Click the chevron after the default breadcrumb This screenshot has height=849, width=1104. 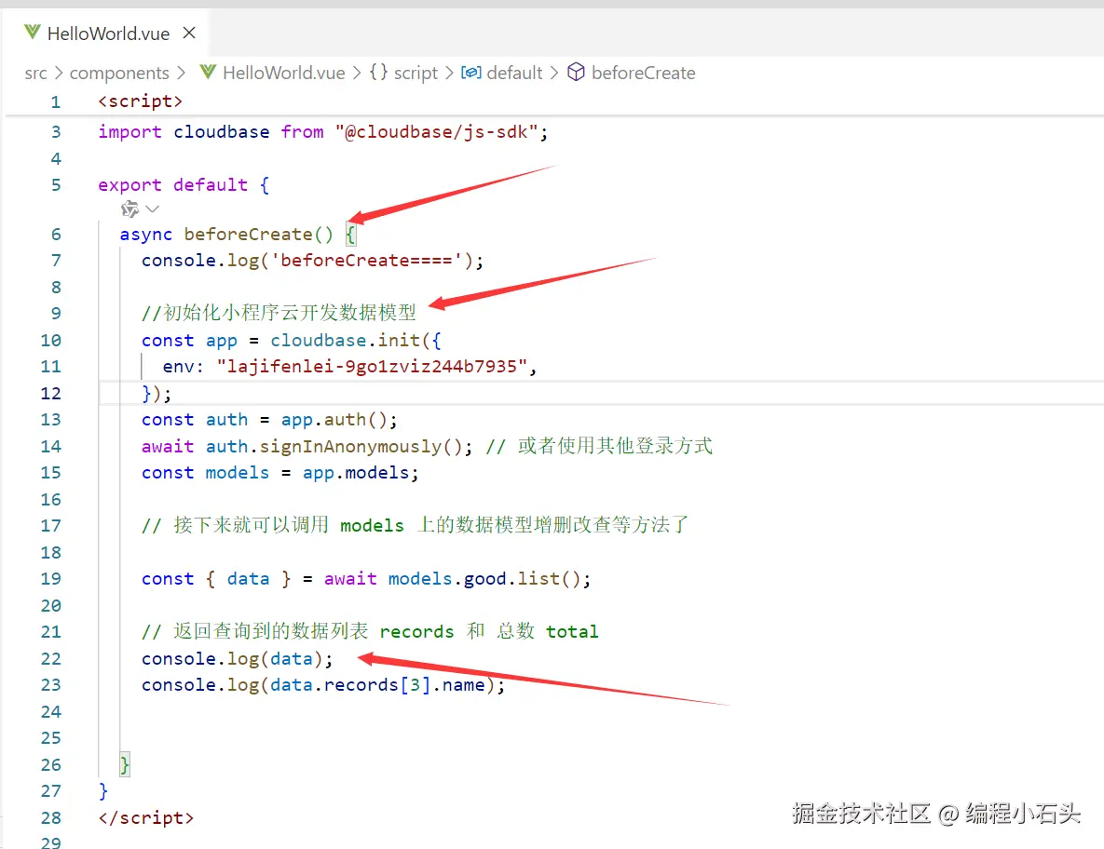pyautogui.click(x=554, y=74)
